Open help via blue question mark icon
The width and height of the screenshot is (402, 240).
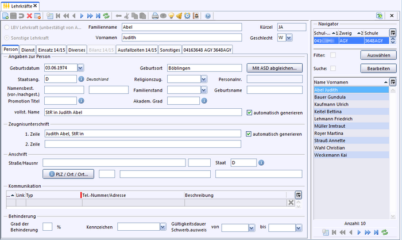point(207,16)
